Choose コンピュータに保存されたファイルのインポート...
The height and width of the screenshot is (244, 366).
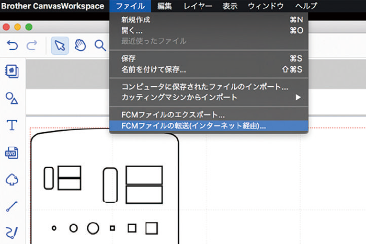[209, 87]
